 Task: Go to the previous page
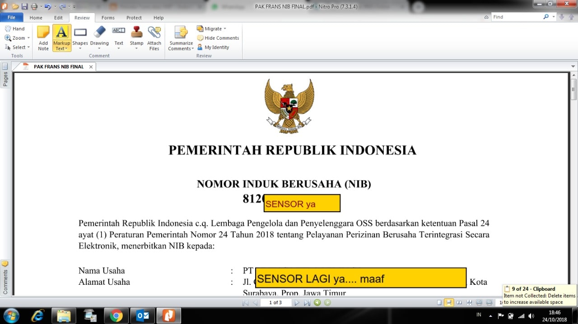click(255, 303)
